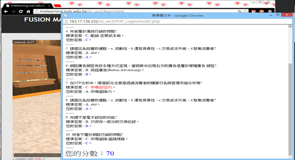295x160 pixels.
Task: Bookmark the page with the star icon
Action: click(x=245, y=11)
